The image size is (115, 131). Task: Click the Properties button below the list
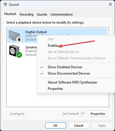click(x=98, y=114)
